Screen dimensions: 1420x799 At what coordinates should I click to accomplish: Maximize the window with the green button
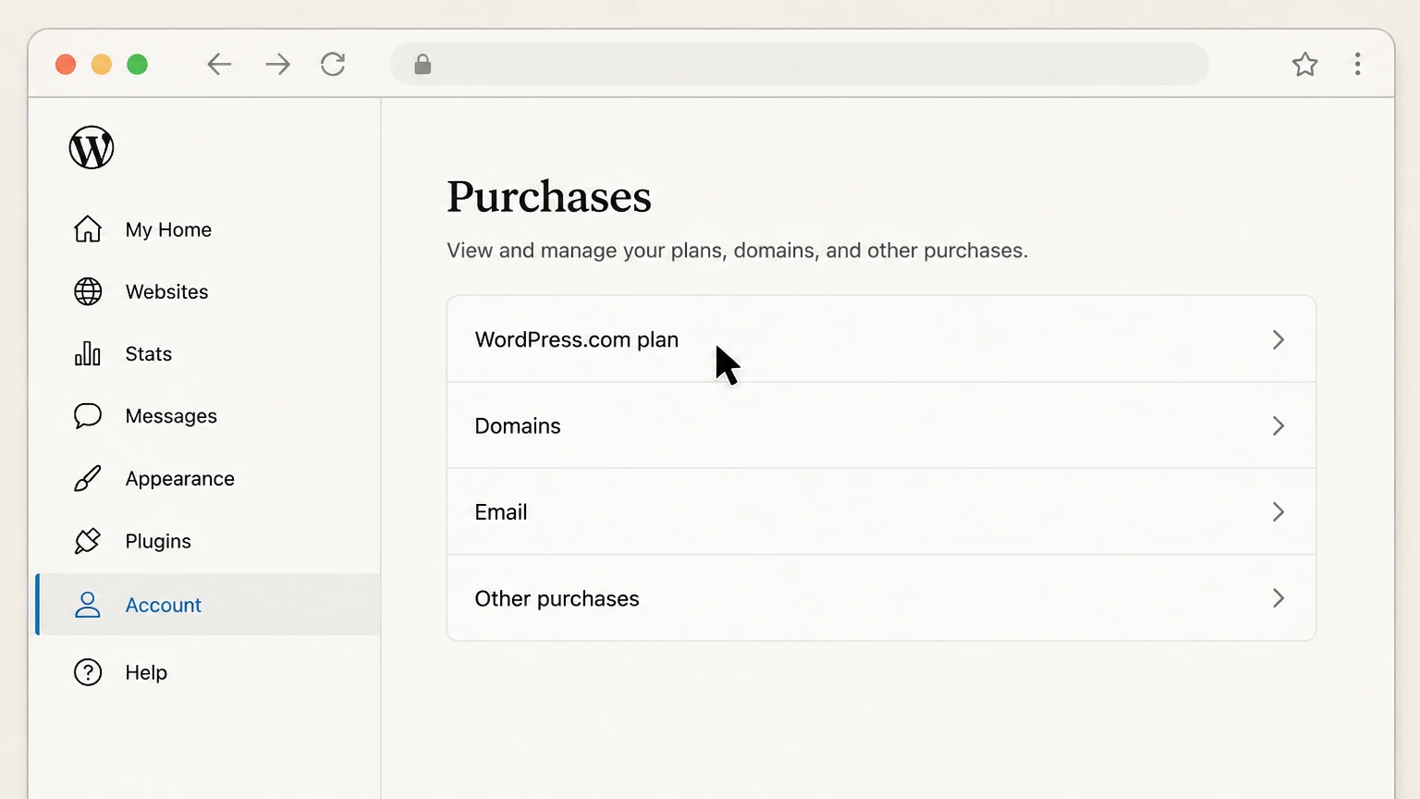coord(137,64)
